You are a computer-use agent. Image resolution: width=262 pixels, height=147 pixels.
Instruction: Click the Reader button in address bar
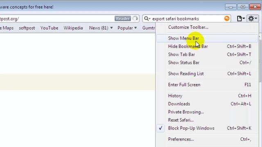point(123,18)
